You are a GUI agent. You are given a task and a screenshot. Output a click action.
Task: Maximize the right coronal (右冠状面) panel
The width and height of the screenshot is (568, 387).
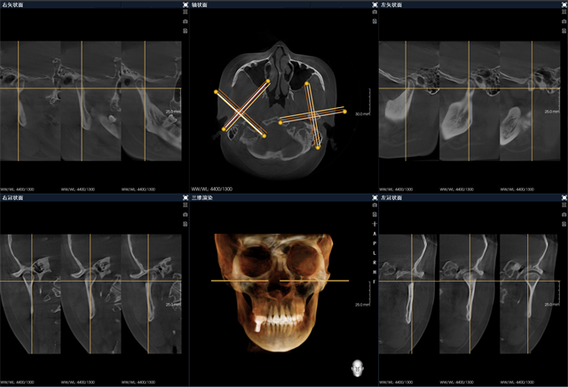pos(185,197)
